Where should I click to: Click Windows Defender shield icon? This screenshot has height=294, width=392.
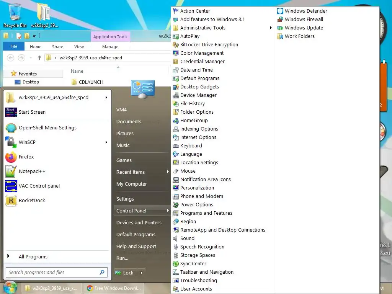(x=280, y=11)
